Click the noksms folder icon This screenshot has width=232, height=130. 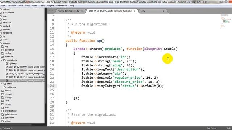click(1, 9)
